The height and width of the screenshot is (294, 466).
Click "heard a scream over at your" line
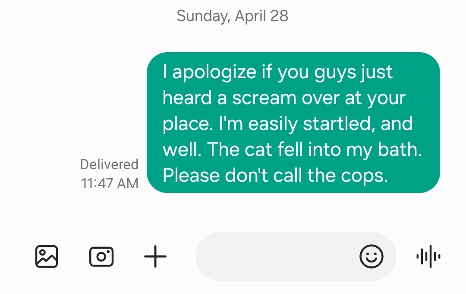(x=284, y=98)
